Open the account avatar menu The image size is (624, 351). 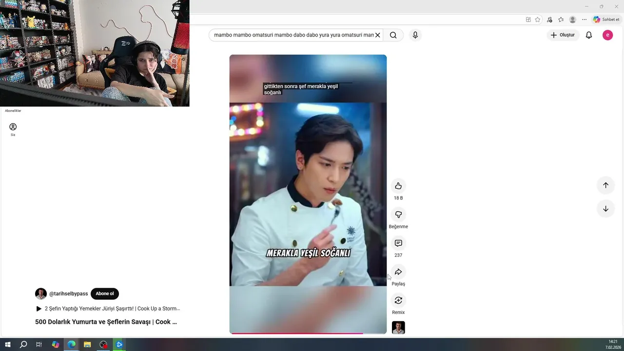[x=607, y=35]
